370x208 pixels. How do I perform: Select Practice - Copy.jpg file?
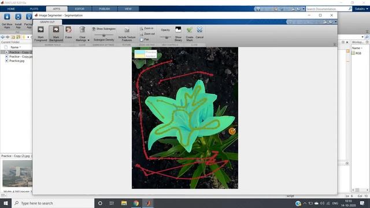point(18,57)
